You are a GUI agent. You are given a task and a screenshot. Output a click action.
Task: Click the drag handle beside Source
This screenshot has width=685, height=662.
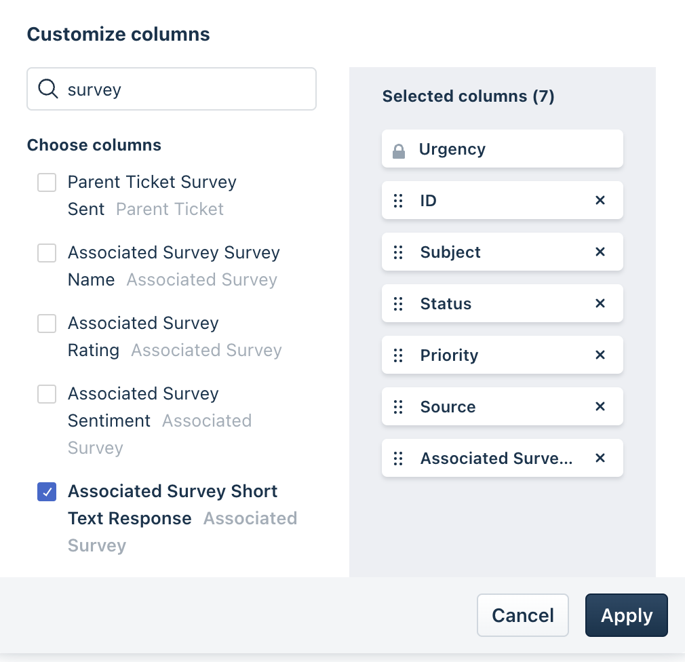[x=399, y=407]
